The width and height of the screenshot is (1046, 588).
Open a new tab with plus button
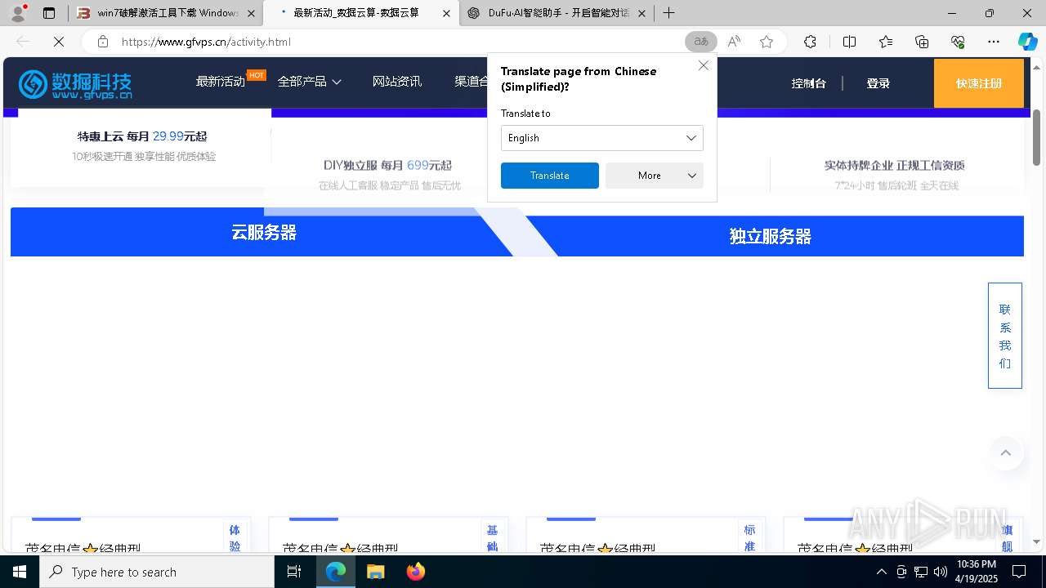tap(668, 13)
